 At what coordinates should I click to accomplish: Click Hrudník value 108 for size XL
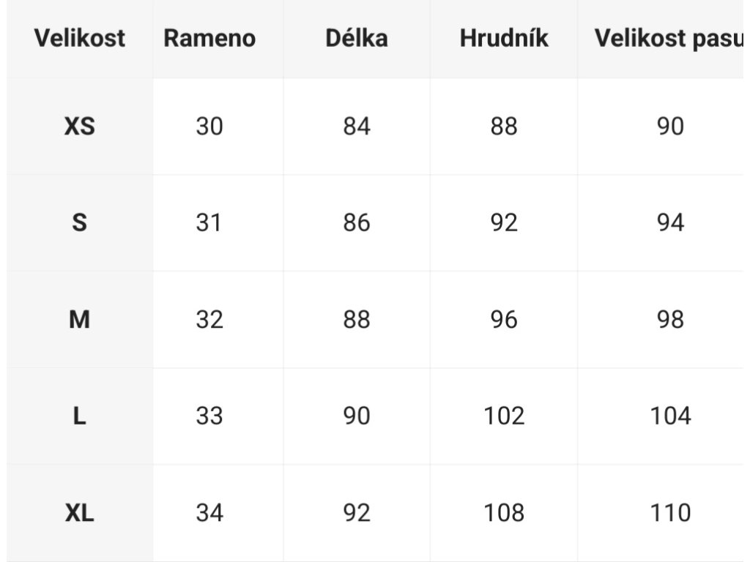[x=504, y=513]
